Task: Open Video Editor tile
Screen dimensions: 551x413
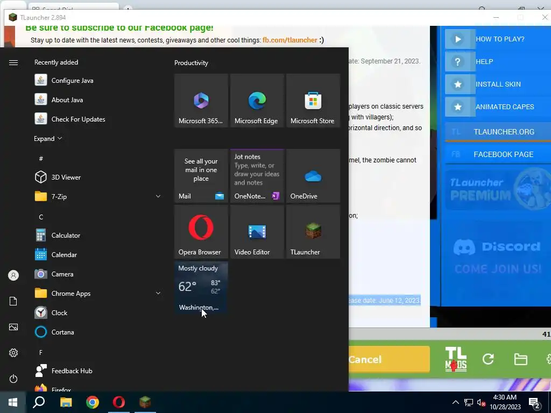Action: [x=257, y=232]
